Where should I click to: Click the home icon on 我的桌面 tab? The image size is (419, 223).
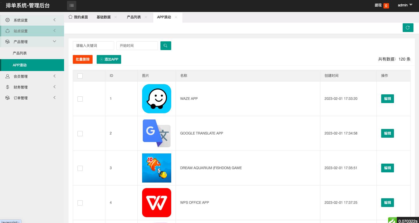pos(70,17)
